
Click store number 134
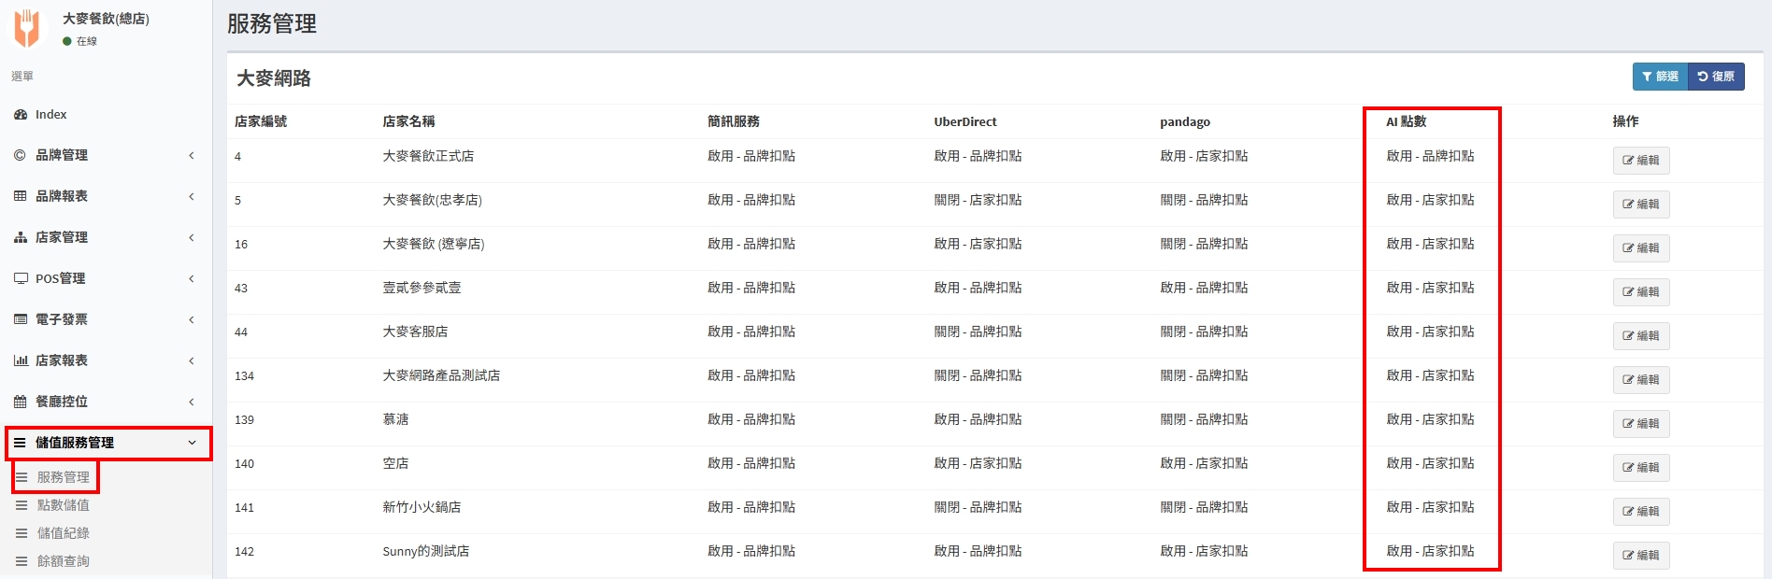click(244, 375)
